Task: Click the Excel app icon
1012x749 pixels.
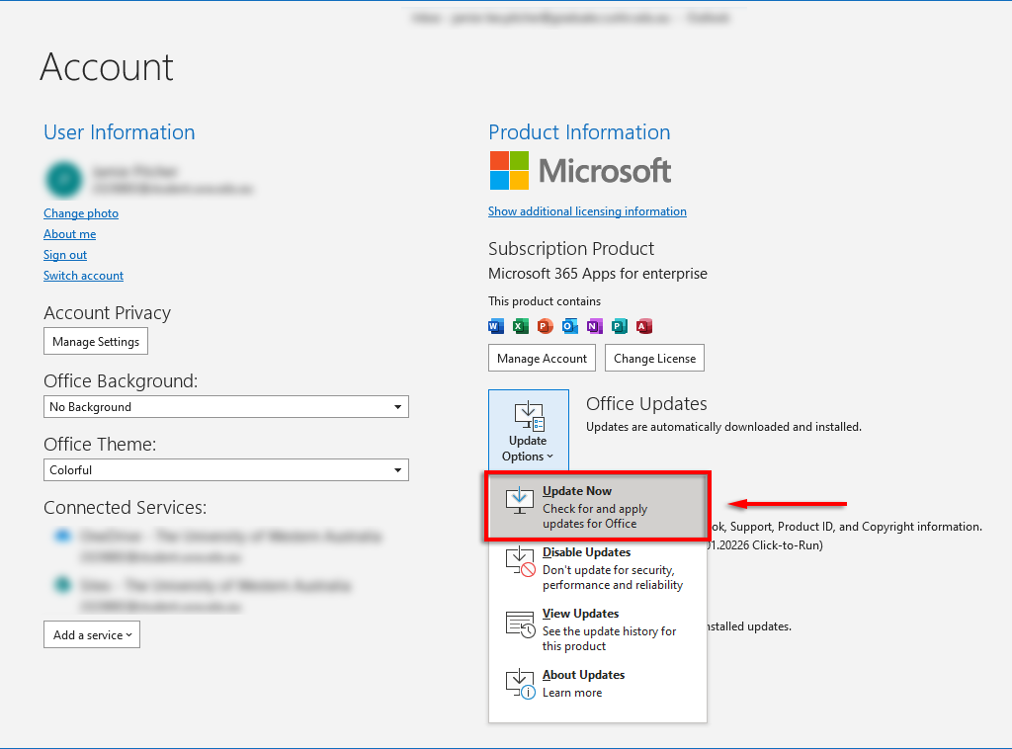Action: point(521,326)
